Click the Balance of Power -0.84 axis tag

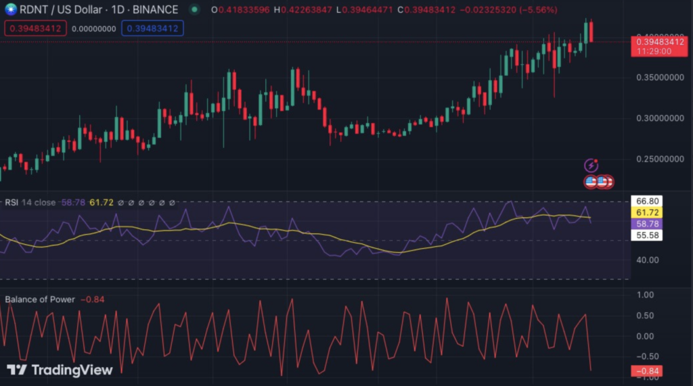[646, 371]
